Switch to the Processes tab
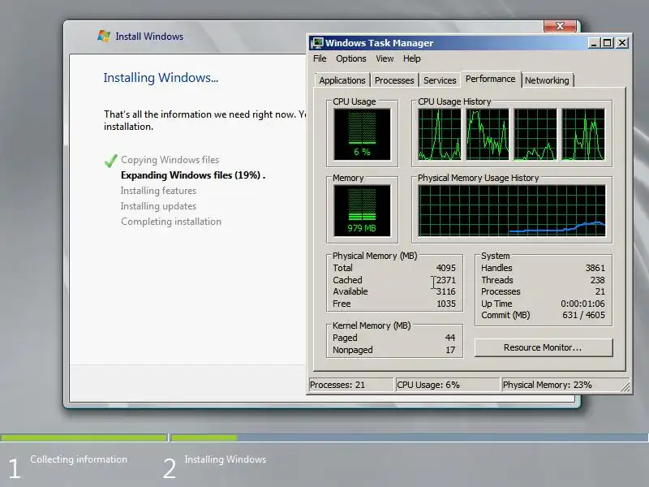 tap(394, 80)
